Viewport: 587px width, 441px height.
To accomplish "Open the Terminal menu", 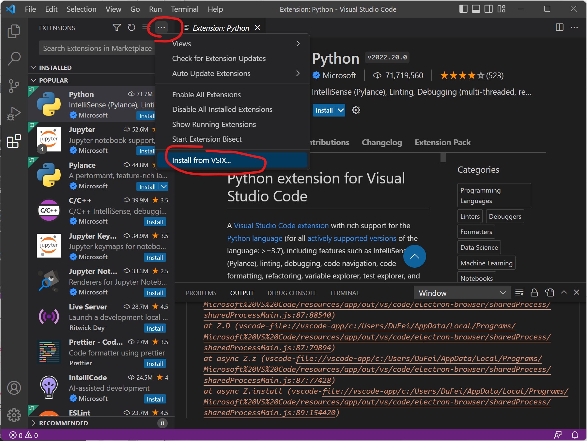I will coord(184,9).
